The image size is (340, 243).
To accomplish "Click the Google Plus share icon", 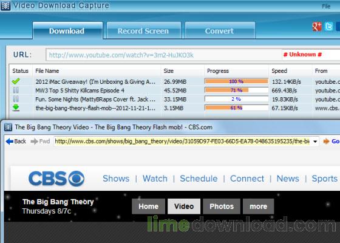I will 316,27.
